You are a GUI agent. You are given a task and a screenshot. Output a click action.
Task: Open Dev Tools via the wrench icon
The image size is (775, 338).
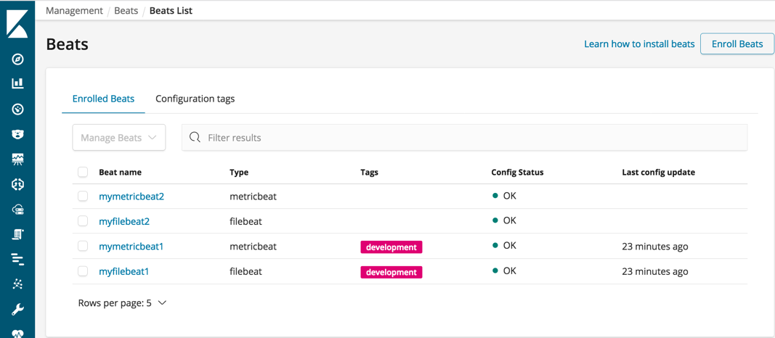pos(17,310)
